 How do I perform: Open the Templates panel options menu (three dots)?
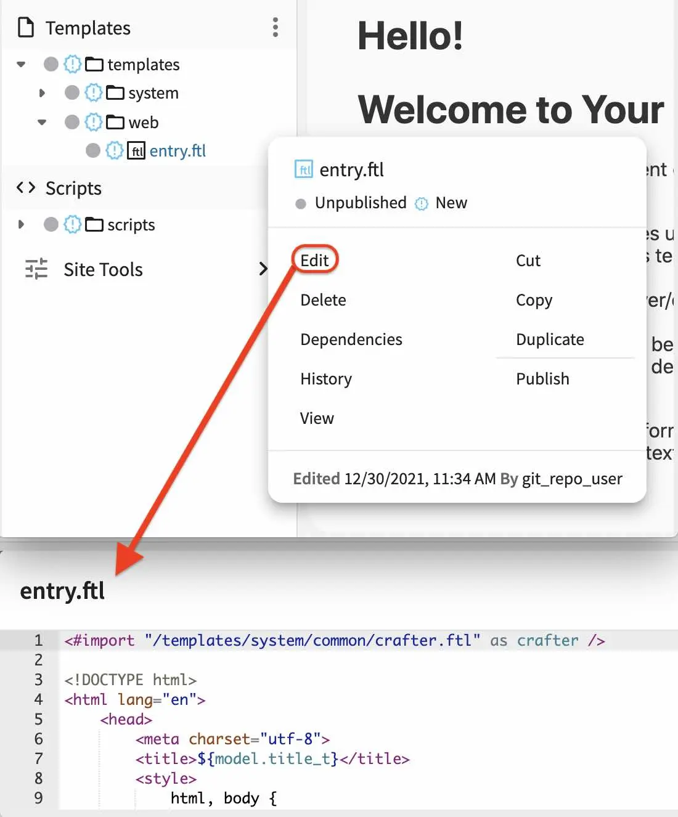click(x=275, y=27)
